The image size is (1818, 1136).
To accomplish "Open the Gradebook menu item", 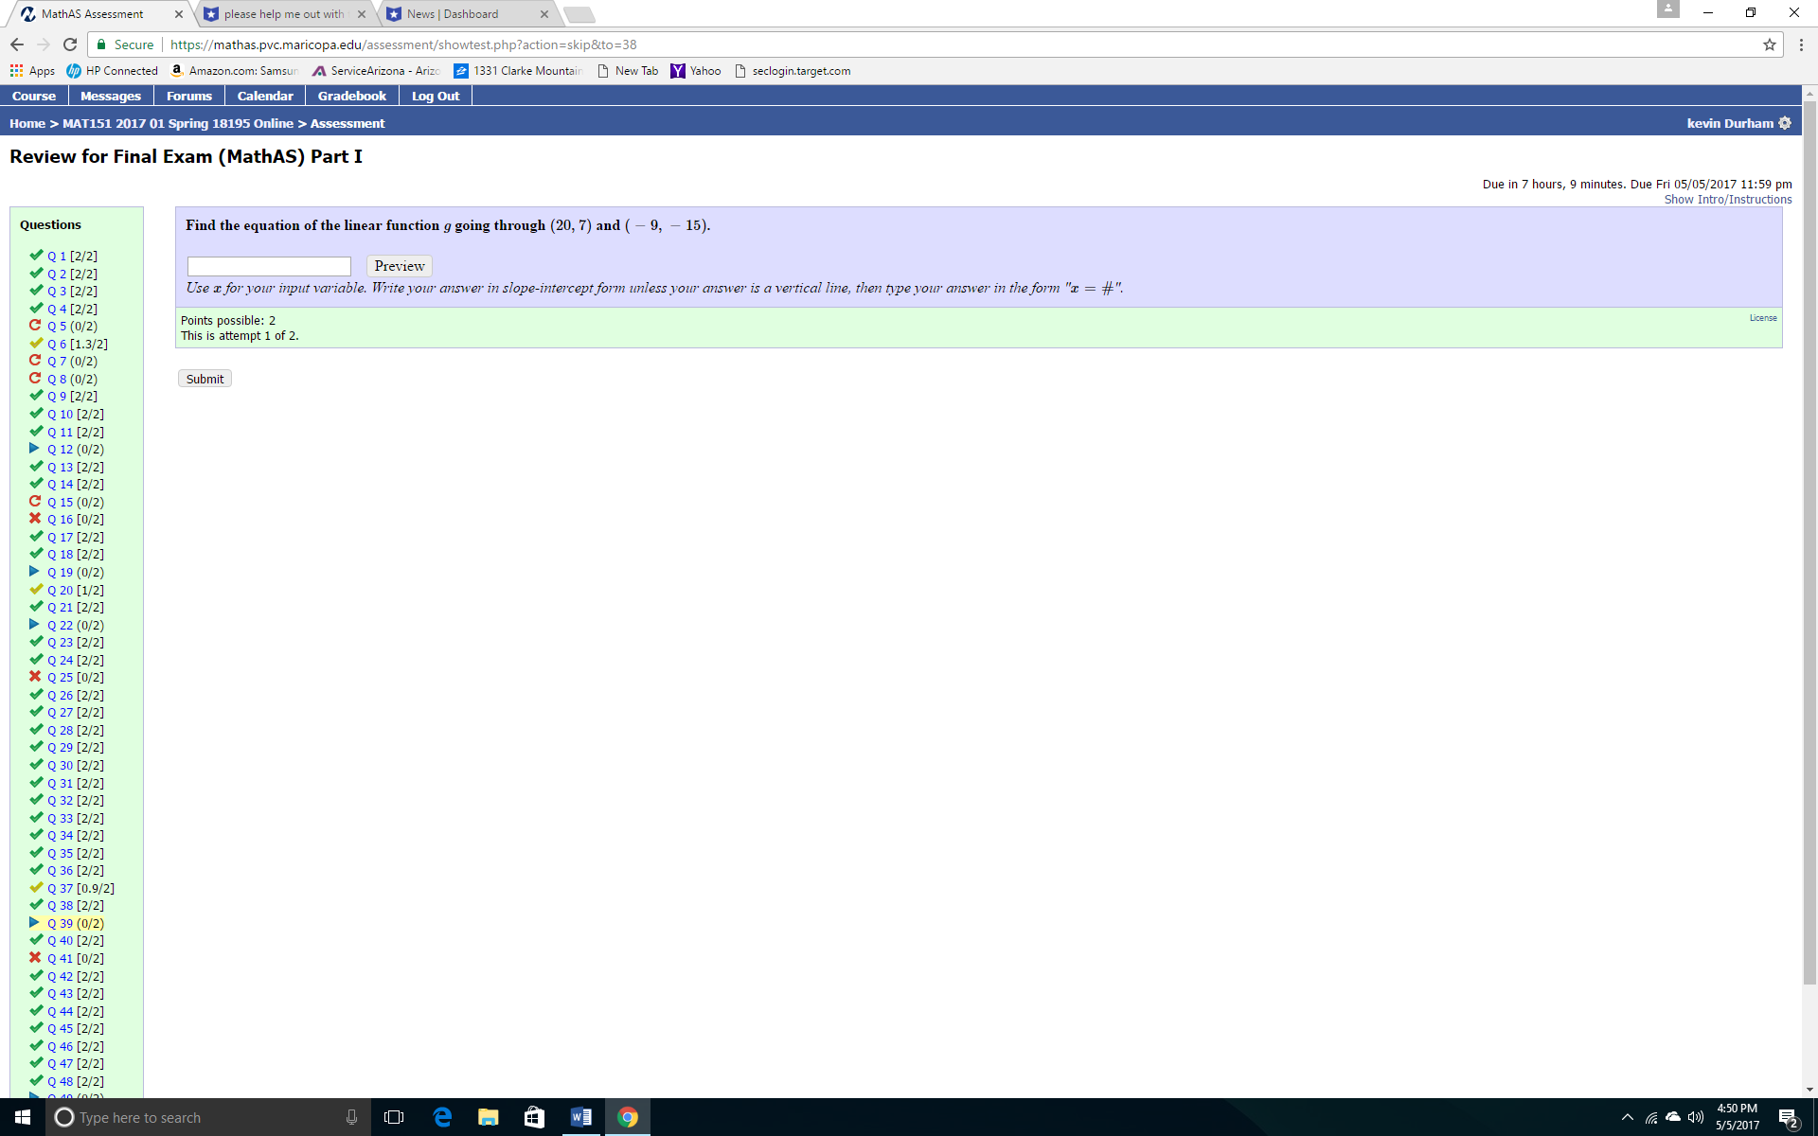I will click(351, 96).
